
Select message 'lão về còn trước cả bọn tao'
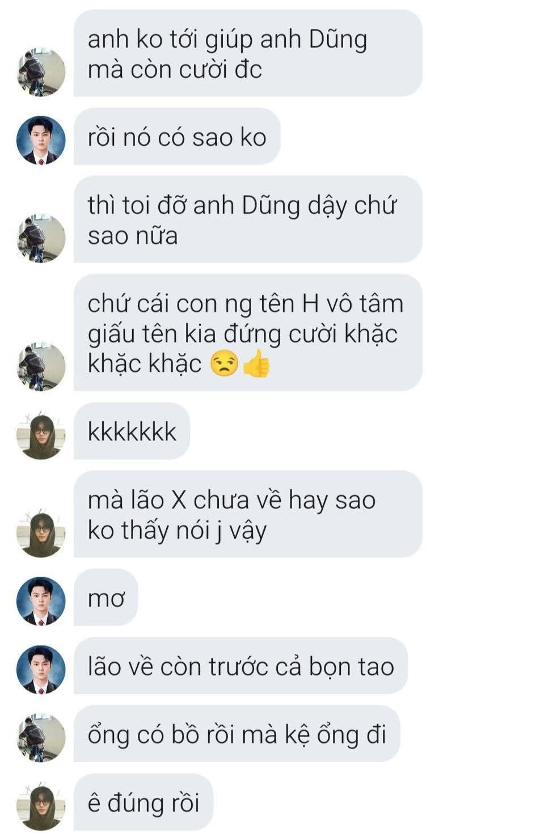(241, 666)
